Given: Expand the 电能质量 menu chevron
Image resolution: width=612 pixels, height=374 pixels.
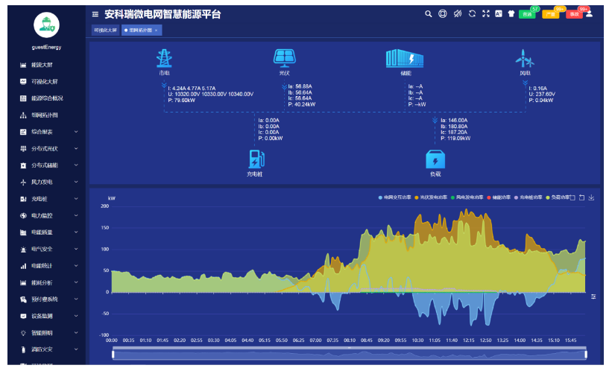Looking at the screenshot, I should [76, 232].
